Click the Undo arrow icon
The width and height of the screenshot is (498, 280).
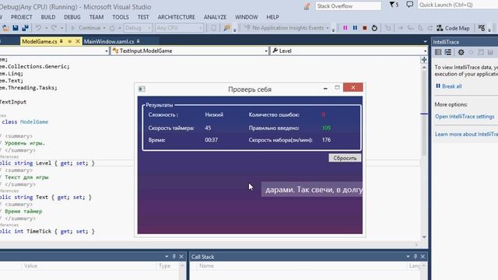tap(38, 28)
